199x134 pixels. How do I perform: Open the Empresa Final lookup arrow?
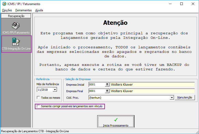[107, 91]
